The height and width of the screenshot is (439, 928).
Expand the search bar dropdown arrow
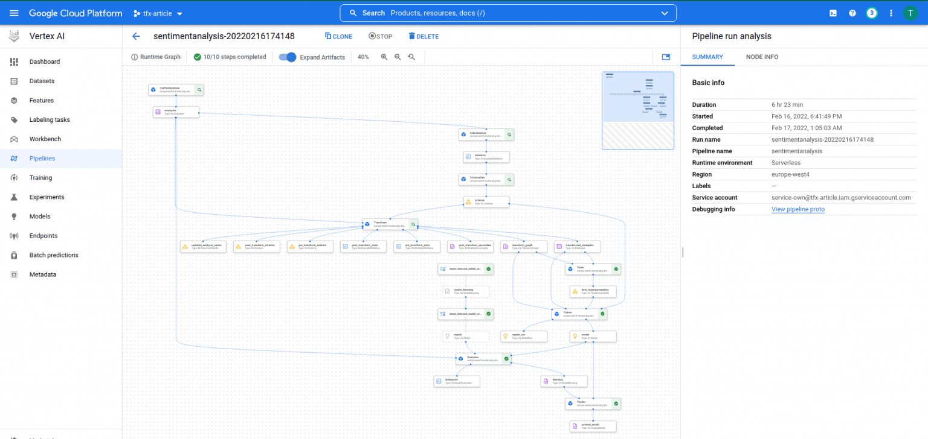[x=664, y=13]
